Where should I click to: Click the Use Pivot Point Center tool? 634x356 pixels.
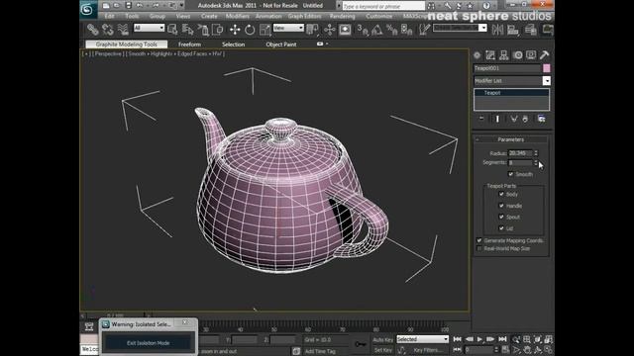tap(313, 30)
